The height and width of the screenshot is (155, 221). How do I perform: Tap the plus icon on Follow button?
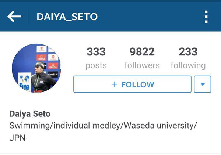[115, 84]
